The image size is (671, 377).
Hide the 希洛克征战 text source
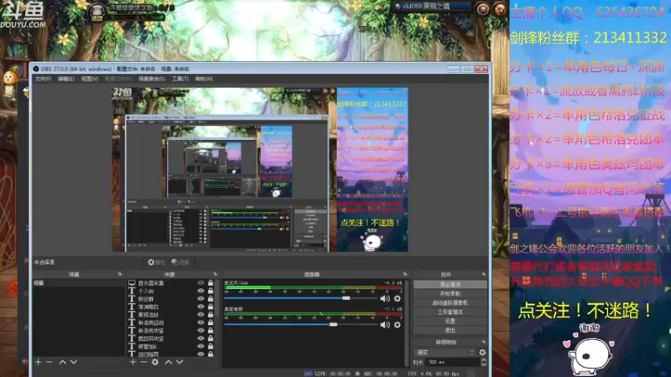[x=200, y=323]
